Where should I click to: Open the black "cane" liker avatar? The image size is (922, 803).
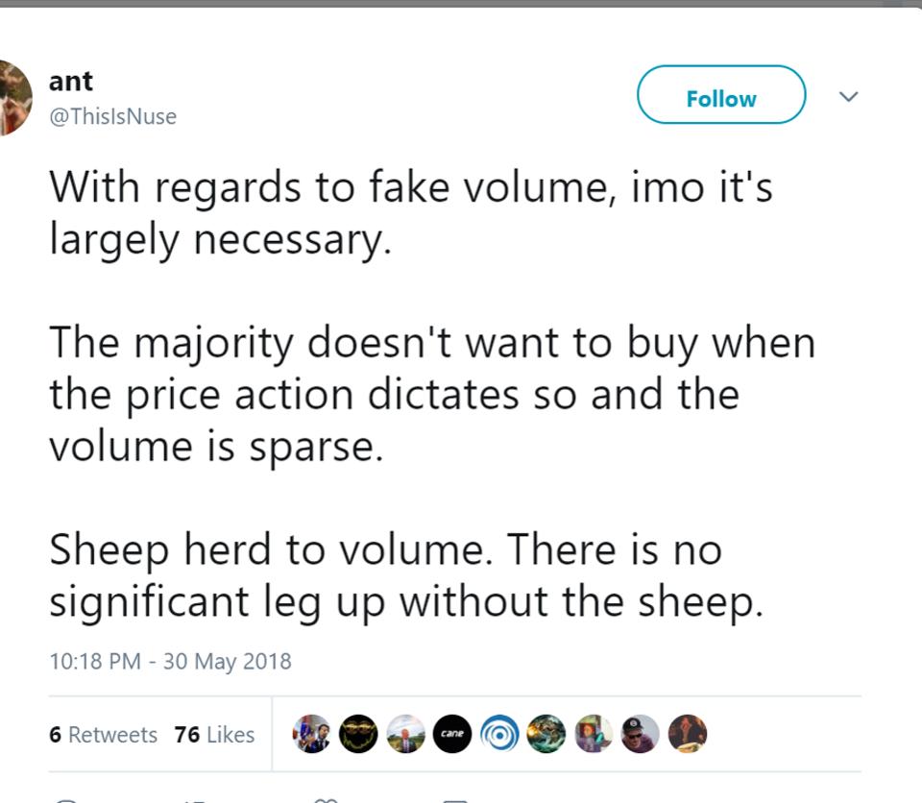[452, 734]
